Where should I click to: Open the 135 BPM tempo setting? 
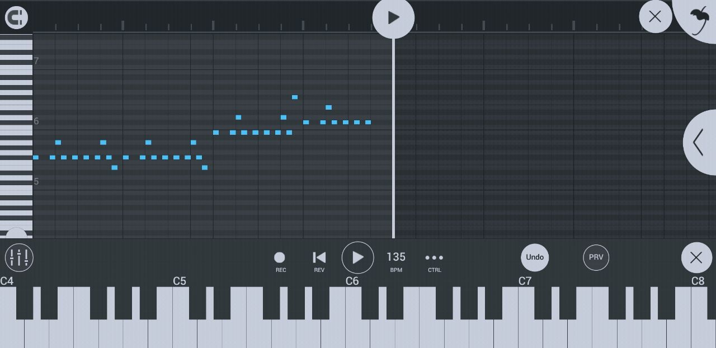(x=396, y=261)
